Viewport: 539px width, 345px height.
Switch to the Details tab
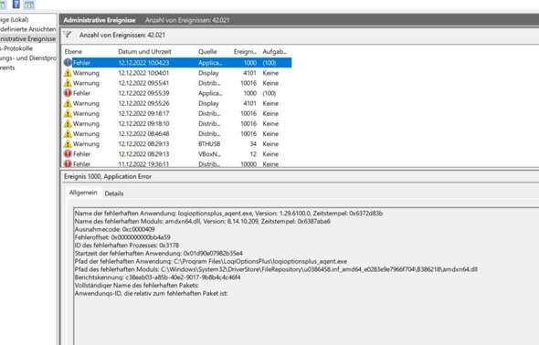pyautogui.click(x=114, y=193)
